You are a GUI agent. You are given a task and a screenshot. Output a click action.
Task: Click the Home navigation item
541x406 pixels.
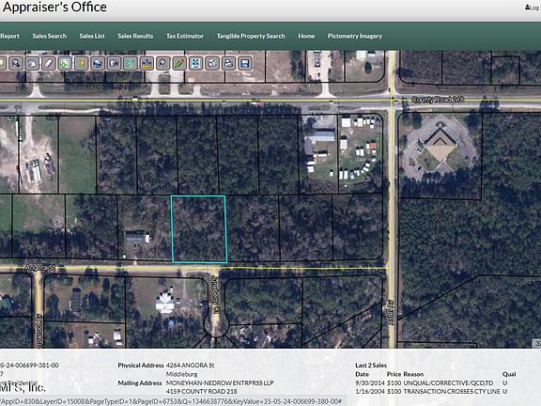(306, 36)
